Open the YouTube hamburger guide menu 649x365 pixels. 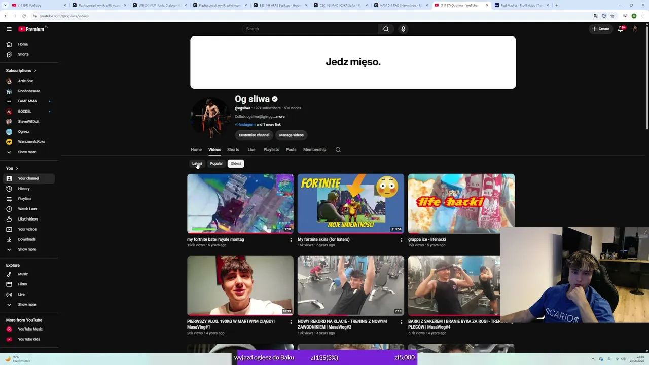click(x=9, y=29)
